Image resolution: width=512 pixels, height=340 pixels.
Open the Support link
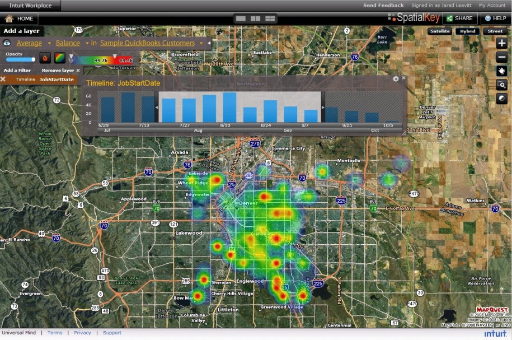point(112,333)
